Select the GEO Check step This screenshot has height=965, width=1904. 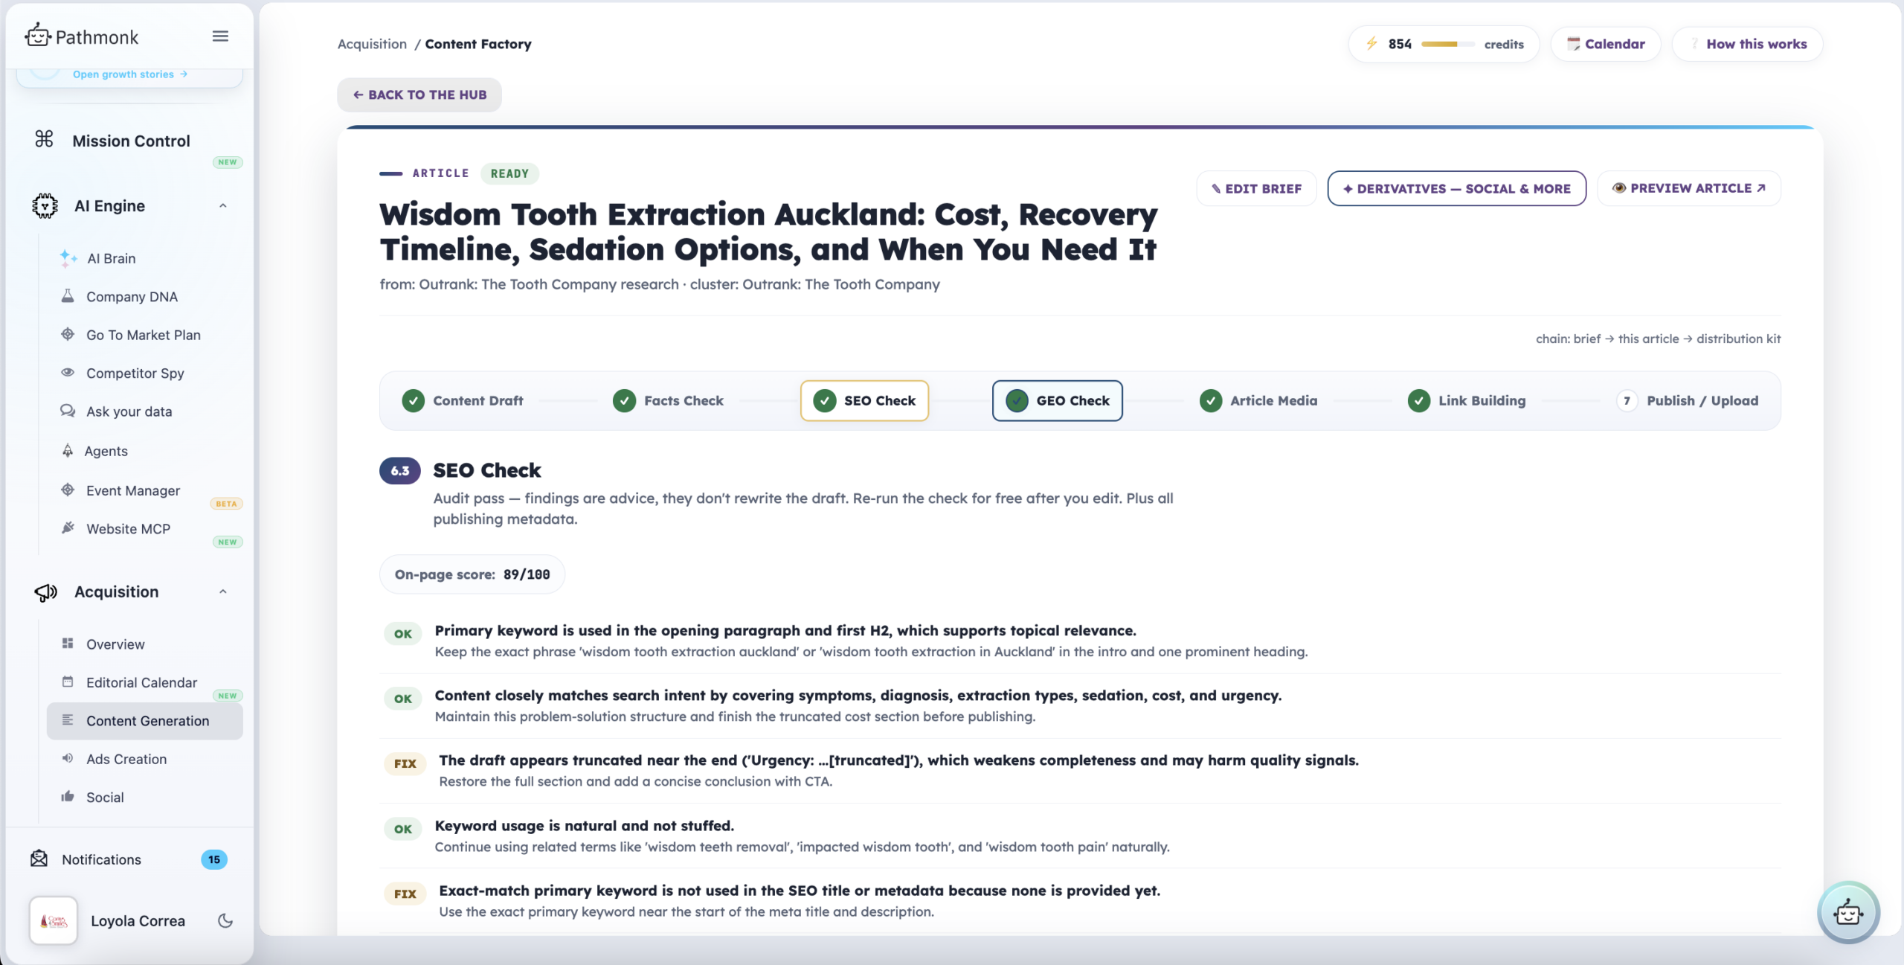(x=1057, y=400)
